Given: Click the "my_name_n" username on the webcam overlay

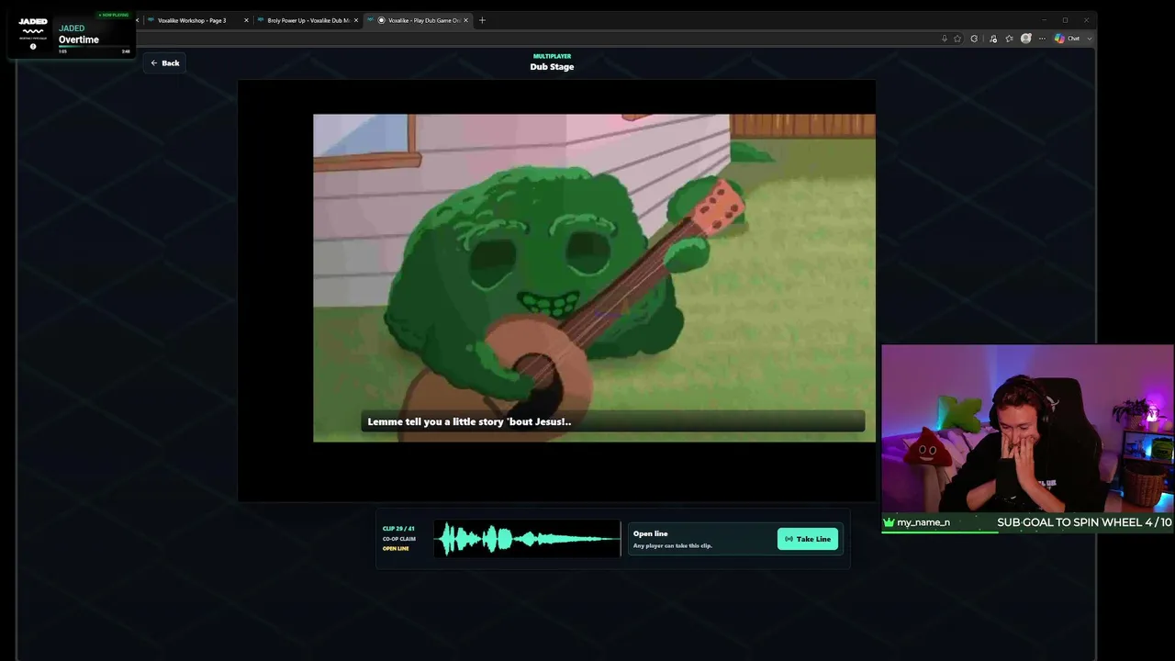Looking at the screenshot, I should coord(923,522).
